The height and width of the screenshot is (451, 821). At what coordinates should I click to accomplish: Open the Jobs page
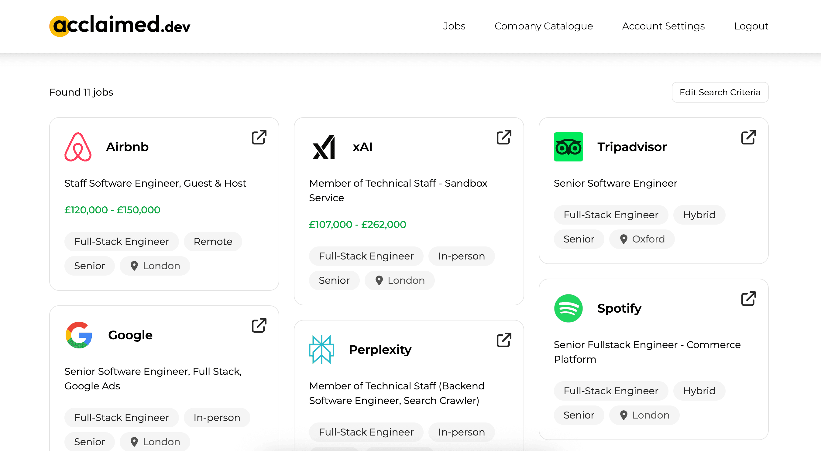click(454, 26)
